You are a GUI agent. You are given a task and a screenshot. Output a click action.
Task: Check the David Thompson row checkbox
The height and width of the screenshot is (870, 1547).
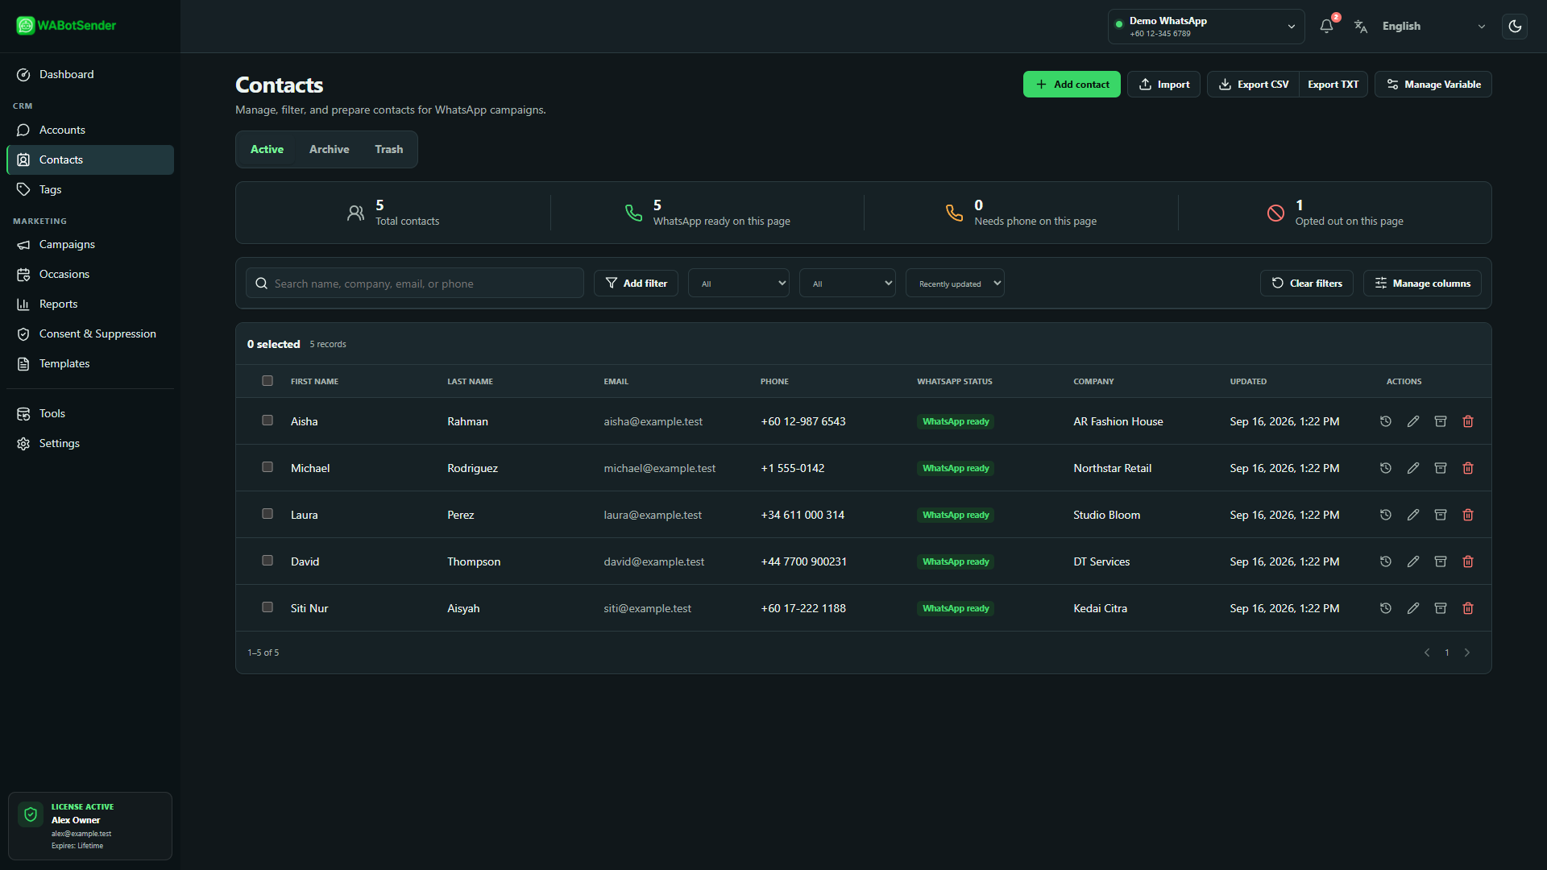(x=268, y=561)
